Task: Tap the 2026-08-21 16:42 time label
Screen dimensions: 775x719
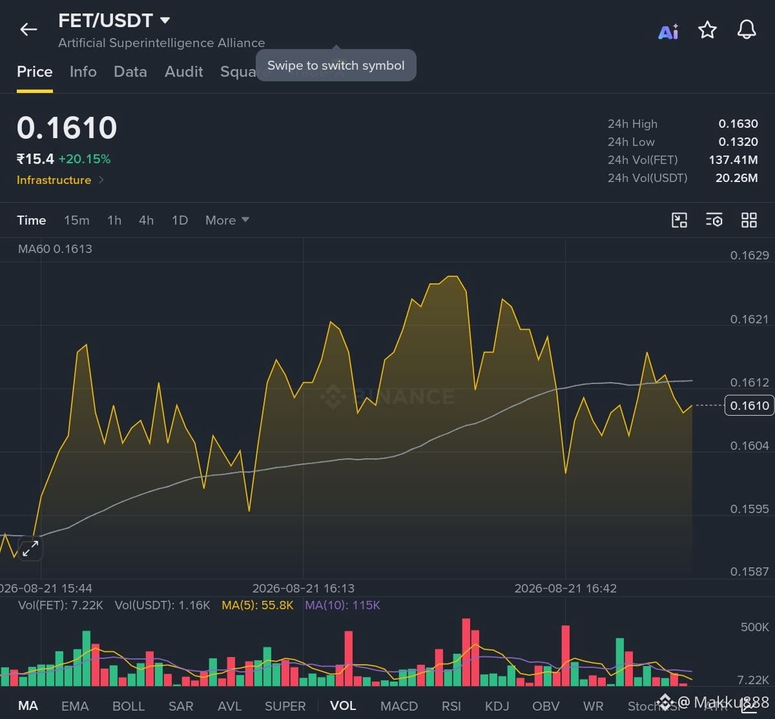Action: (x=565, y=589)
